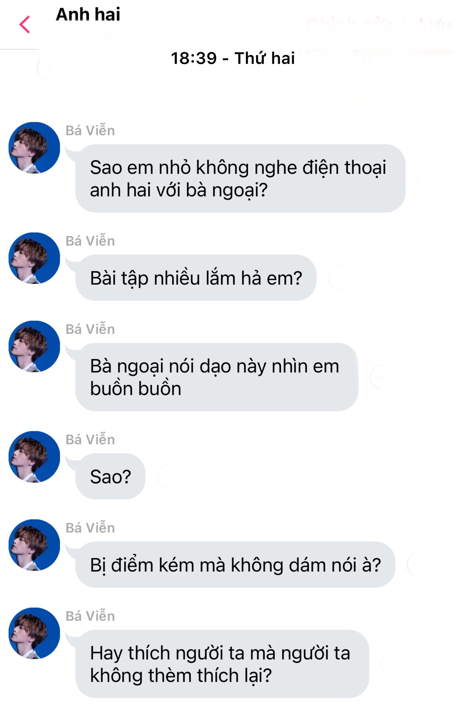Open "Bá Viễn" name above "Sao?" bubble
466x709 pixels.
coord(90,440)
